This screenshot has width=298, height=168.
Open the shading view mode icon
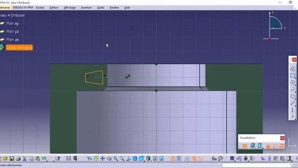click(148, 159)
